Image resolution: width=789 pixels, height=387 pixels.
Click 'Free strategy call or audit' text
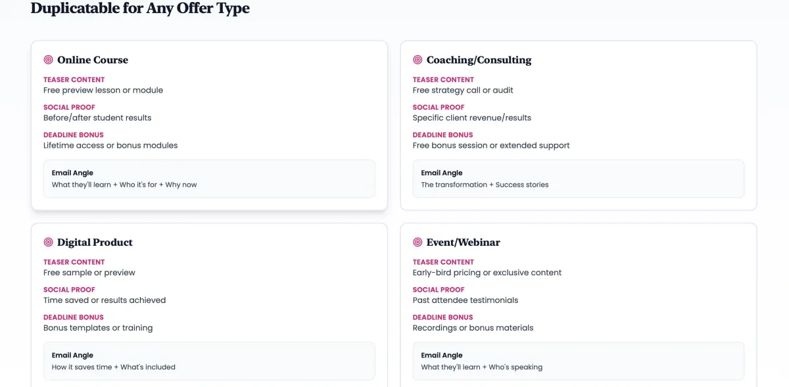(463, 90)
